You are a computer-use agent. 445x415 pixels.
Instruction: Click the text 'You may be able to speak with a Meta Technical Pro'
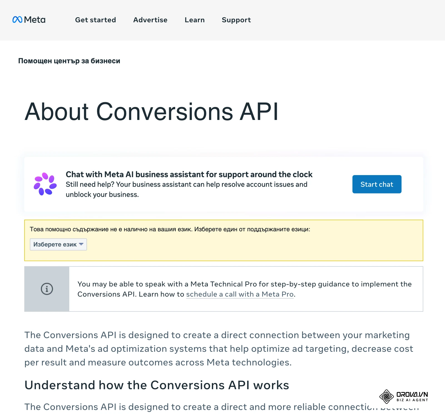pos(167,284)
